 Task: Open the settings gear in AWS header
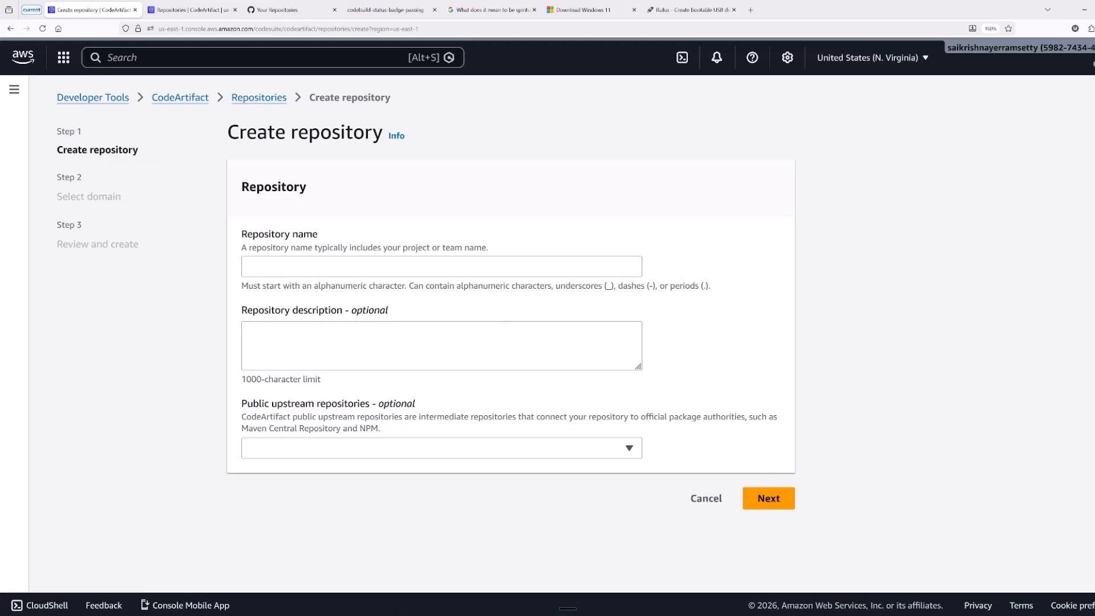788,58
